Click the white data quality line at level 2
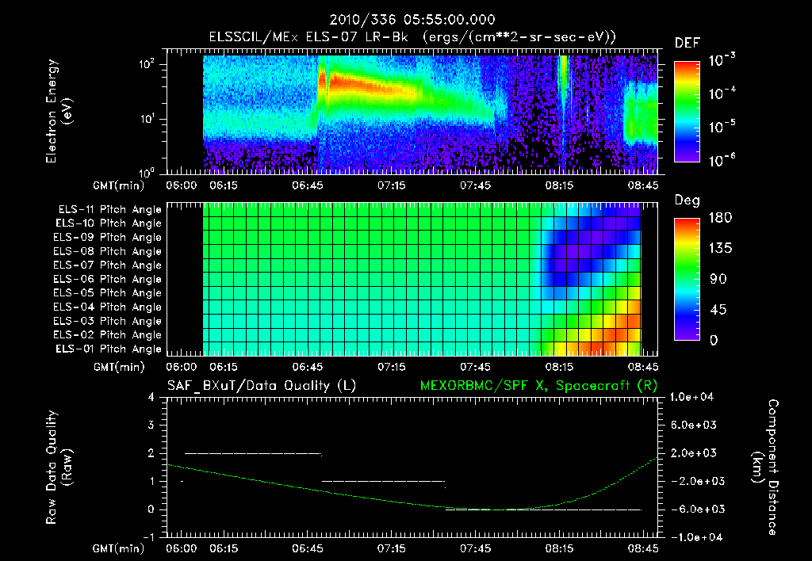 click(x=253, y=453)
